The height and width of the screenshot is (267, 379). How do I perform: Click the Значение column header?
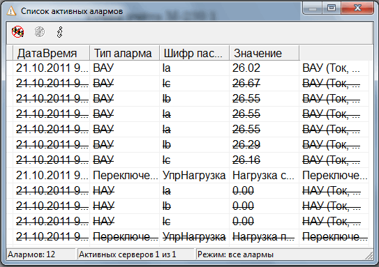(265, 53)
